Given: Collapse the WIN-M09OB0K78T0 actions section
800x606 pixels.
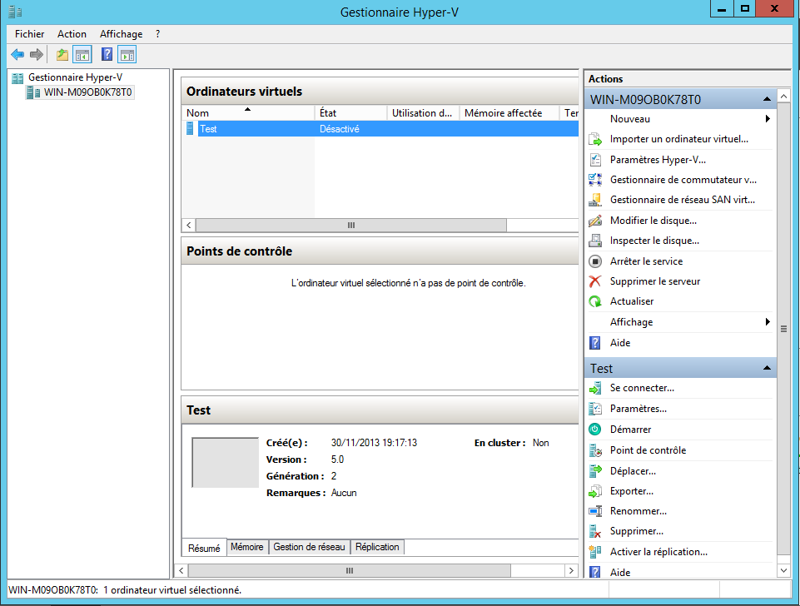Looking at the screenshot, I should click(x=767, y=99).
